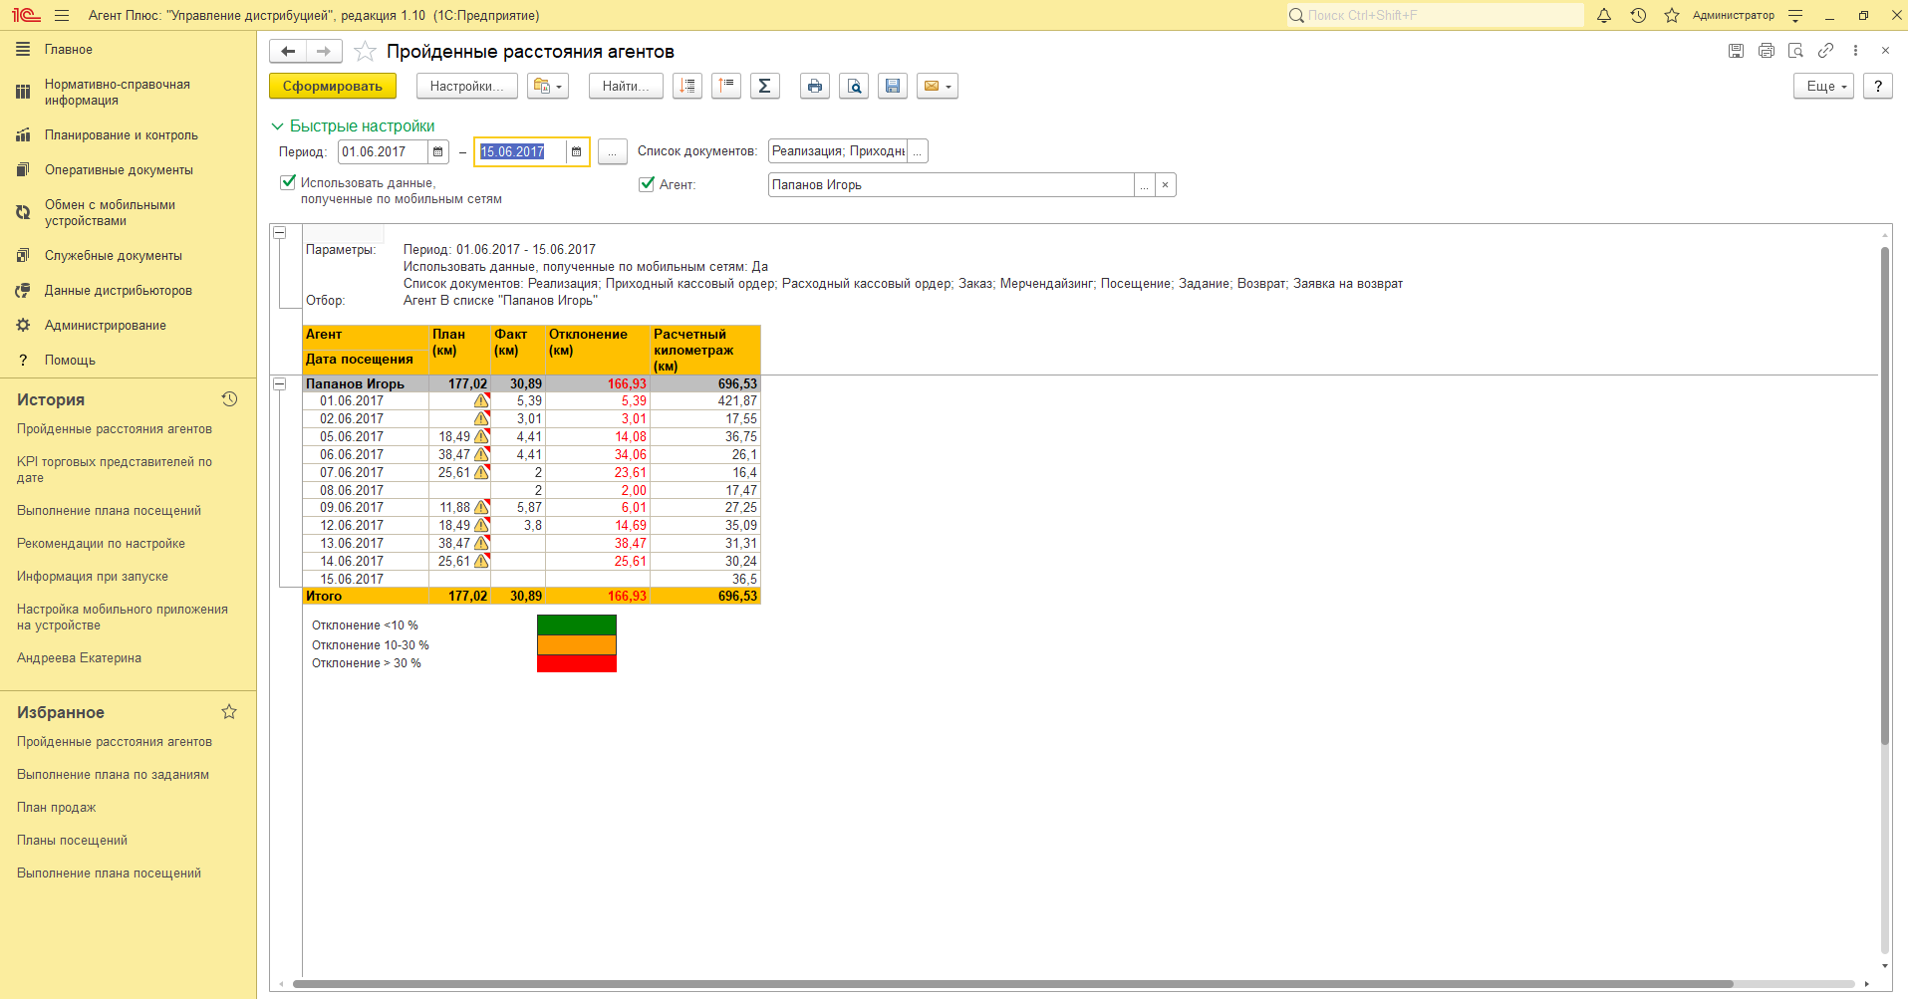1908x999 pixels.
Task: Clear the agent field Папанов Игорь
Action: point(1166,185)
